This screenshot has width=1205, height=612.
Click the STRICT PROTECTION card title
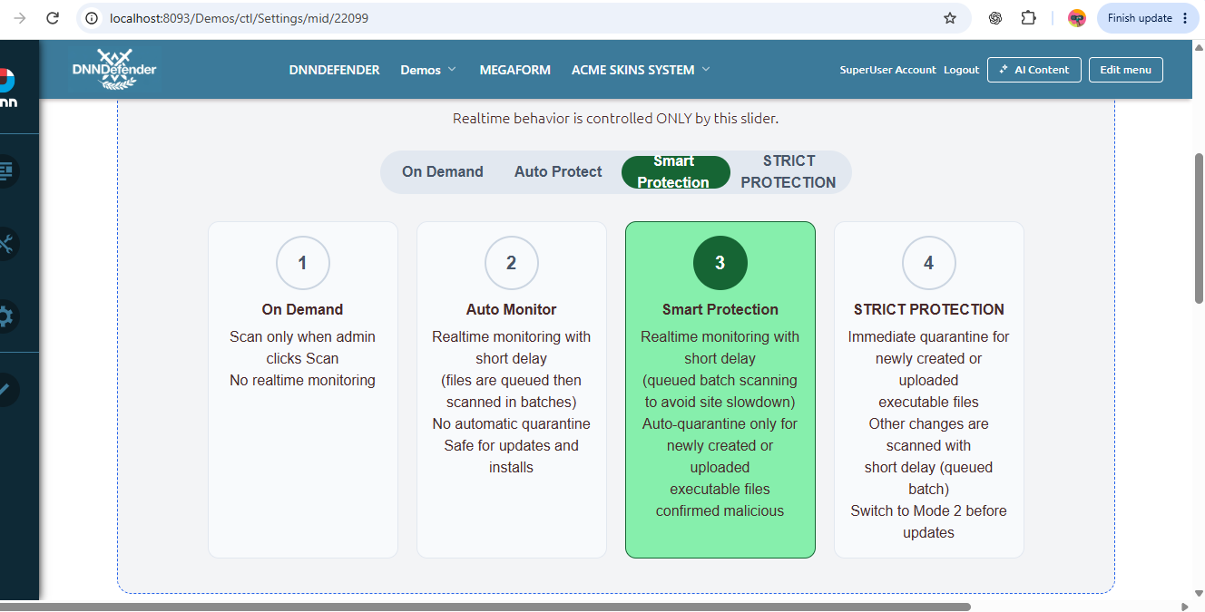pyautogui.click(x=929, y=309)
